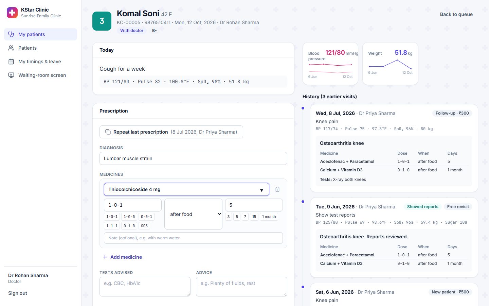Click the With doctor status badge
The height and width of the screenshot is (306, 489).
[132, 31]
